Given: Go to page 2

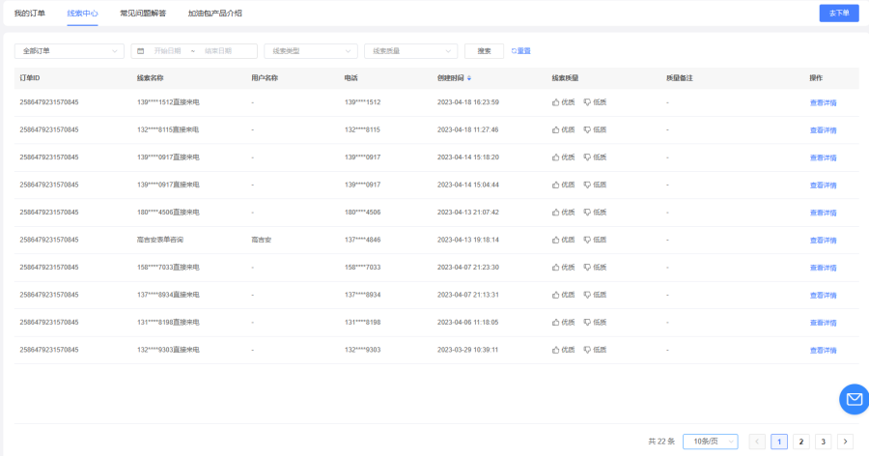Looking at the screenshot, I should 801,442.
